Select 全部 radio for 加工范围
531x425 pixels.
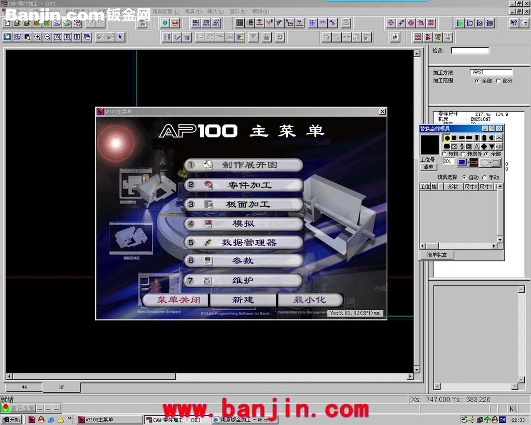477,80
